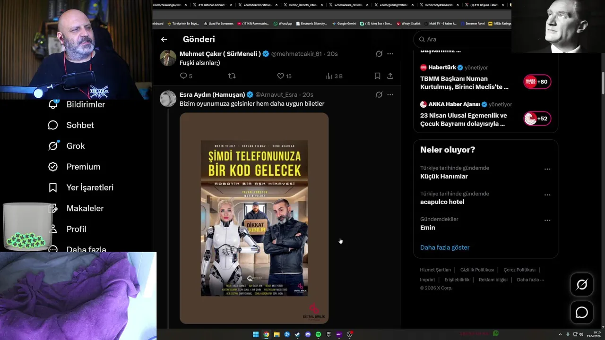The image size is (605, 340).
Task: Expand the footer Daha fazla menu
Action: click(530, 280)
